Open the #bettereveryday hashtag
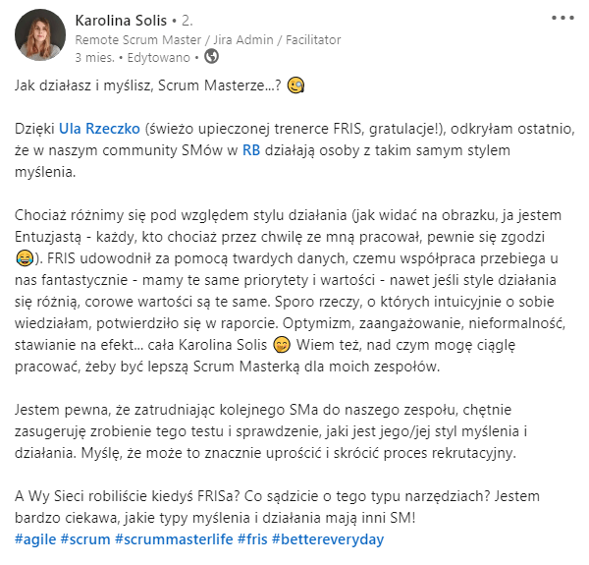Screen dimensions: 589x565 point(328,539)
